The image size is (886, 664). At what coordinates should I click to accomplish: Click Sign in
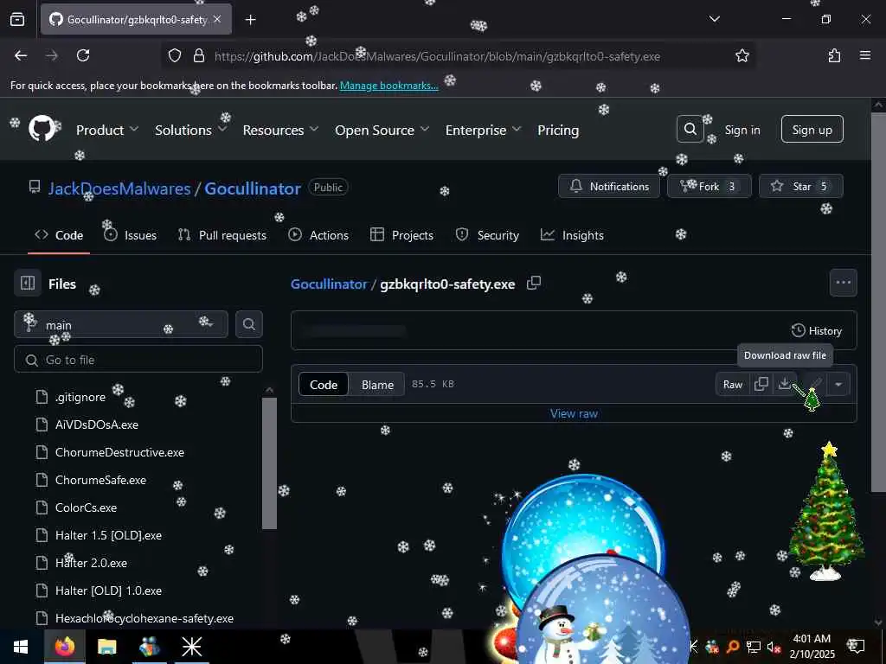click(742, 130)
